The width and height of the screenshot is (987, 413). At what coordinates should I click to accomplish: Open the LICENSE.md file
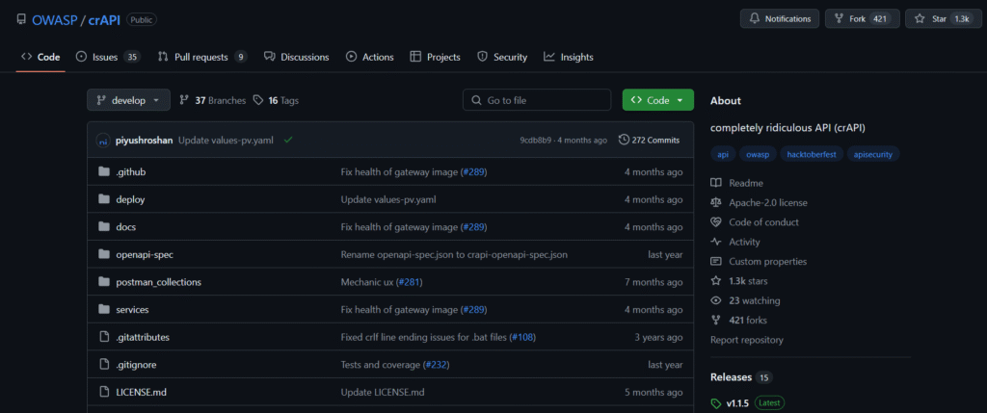(x=141, y=392)
